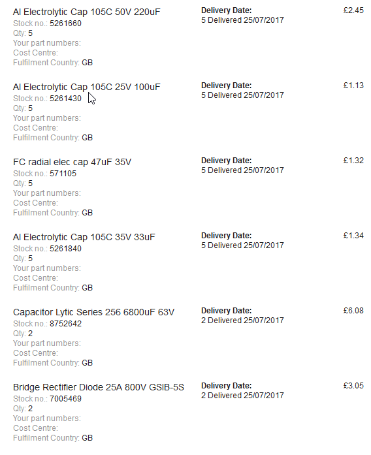
Task: Click the '2 Delivered 25/07/2017' text for 6800uF capacitor
Action: click(x=242, y=321)
